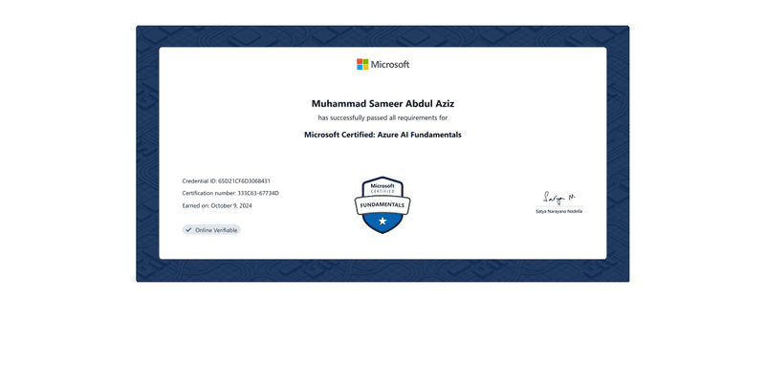Click the Credential ID line

coord(227,180)
